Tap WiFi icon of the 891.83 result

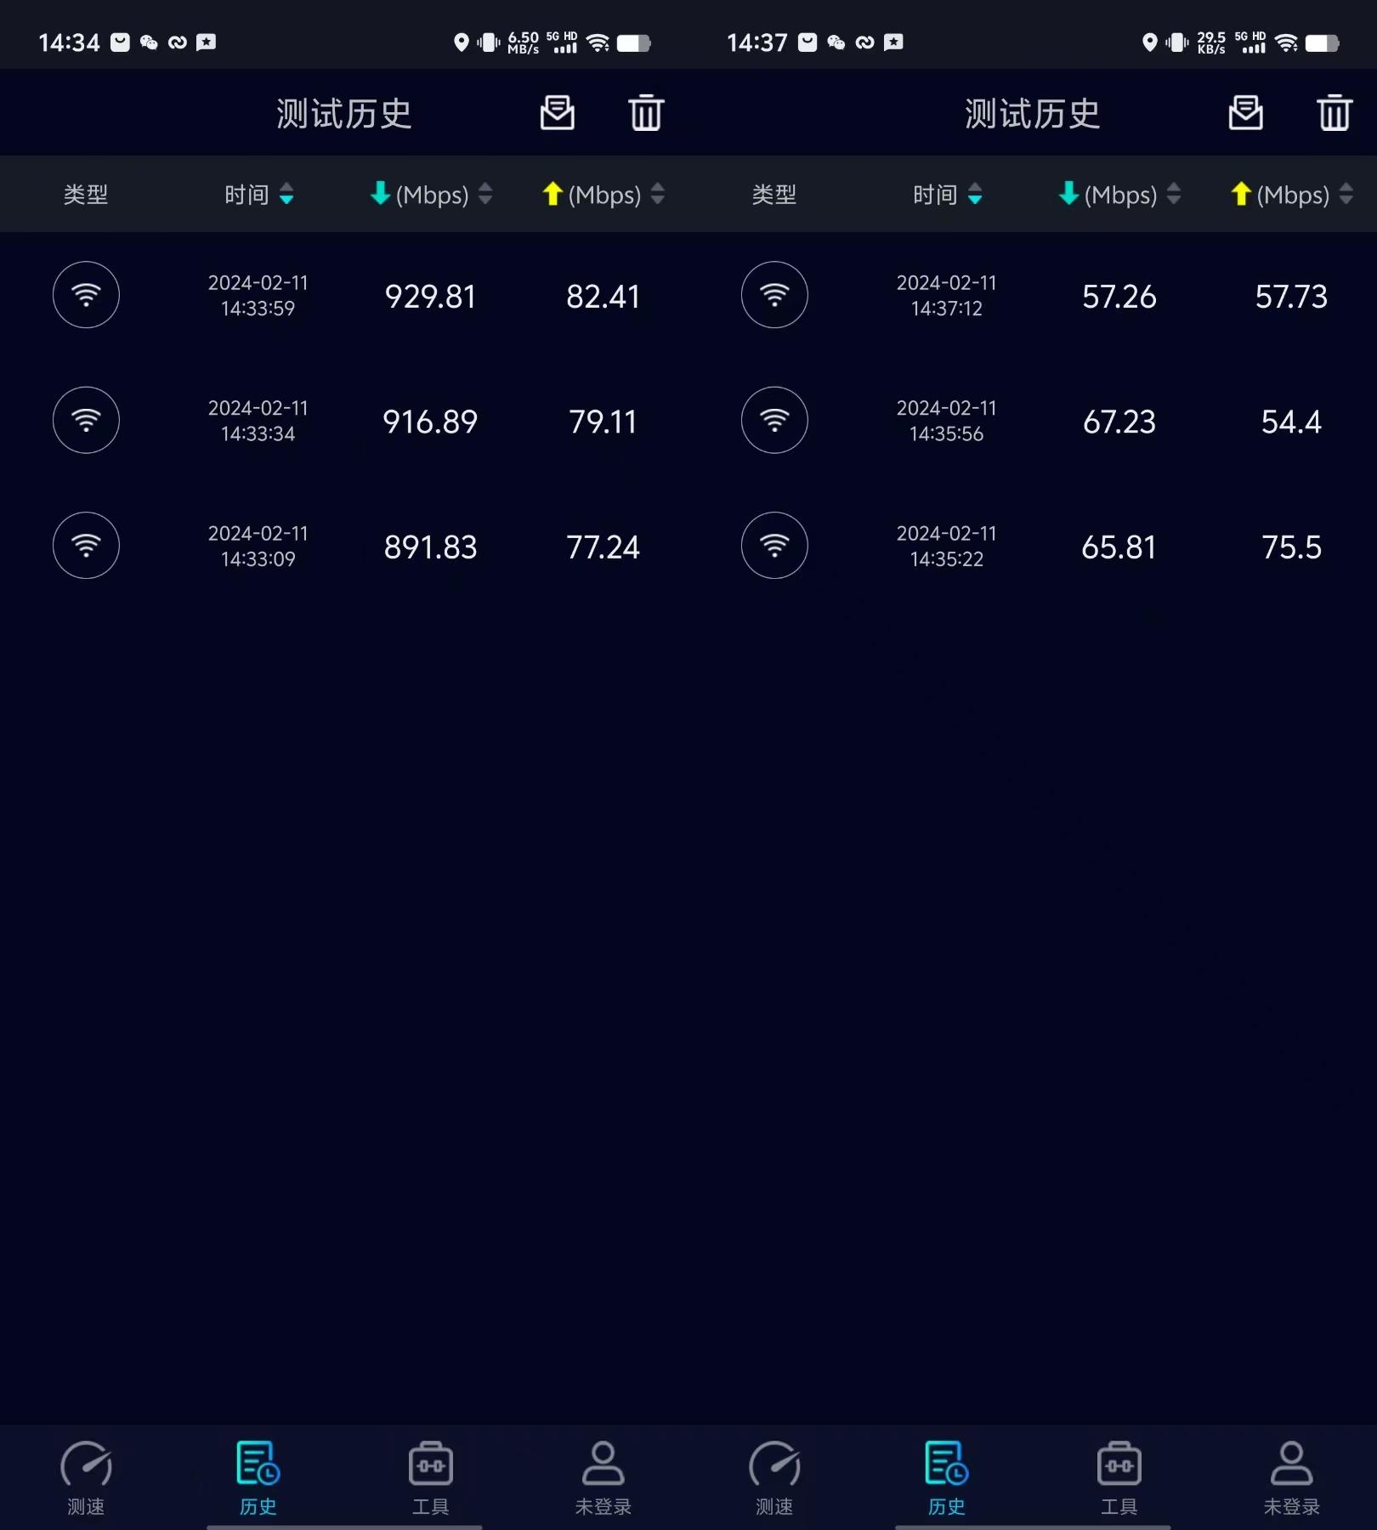coord(86,545)
